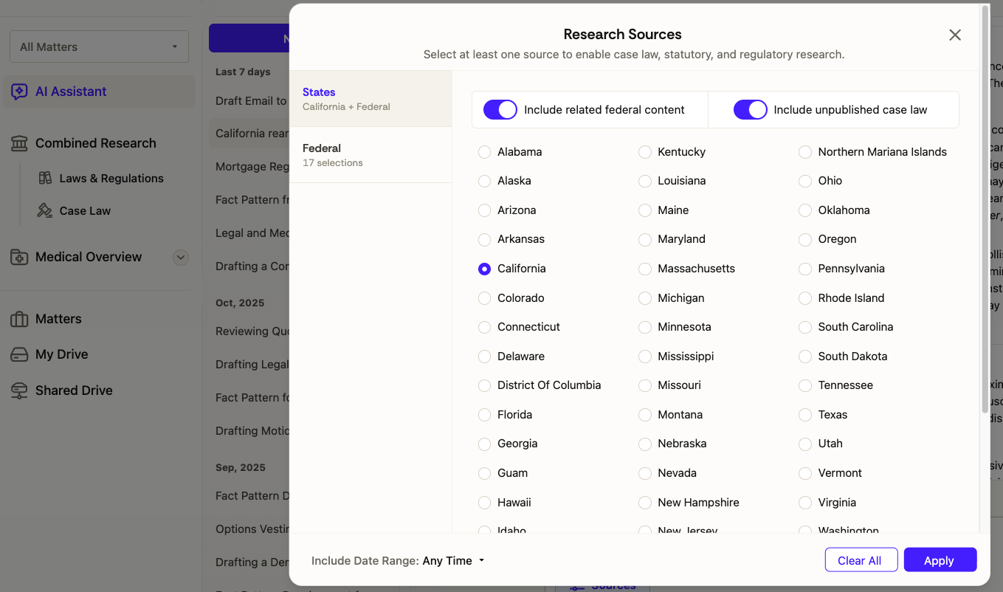The image size is (1003, 592).
Task: Click the Matters briefcase icon
Action: 19,319
